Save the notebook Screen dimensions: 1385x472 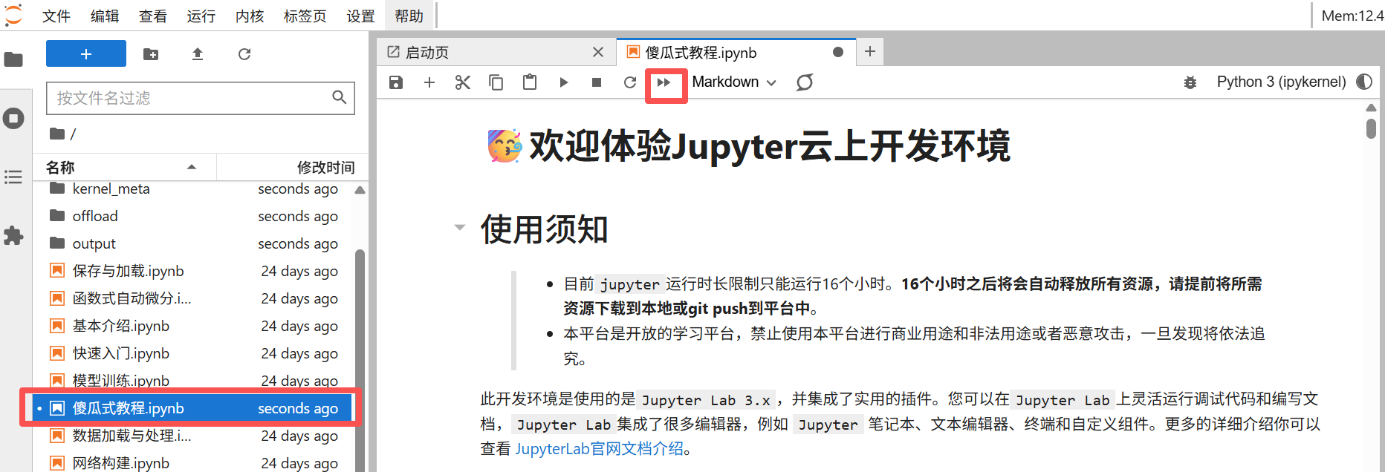(x=396, y=82)
